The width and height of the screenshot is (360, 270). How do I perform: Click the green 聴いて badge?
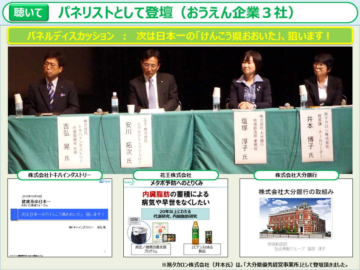[x=29, y=12]
